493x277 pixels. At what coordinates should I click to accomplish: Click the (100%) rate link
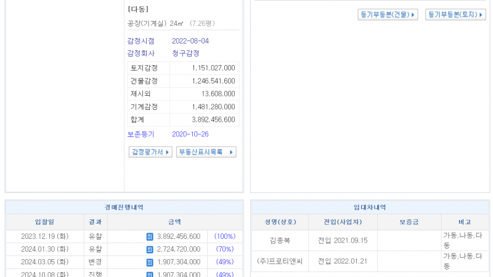pos(224,236)
